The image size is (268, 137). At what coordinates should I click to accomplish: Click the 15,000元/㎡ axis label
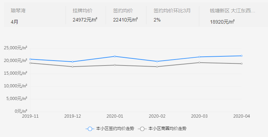[x=15, y=73]
